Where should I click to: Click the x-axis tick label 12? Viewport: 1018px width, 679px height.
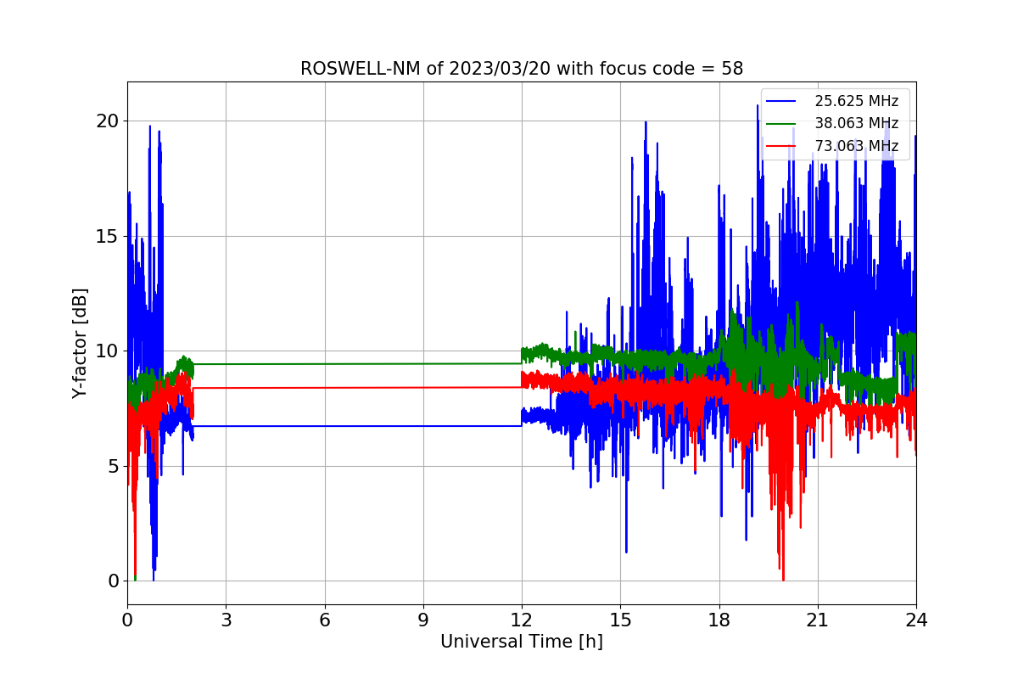click(522, 620)
